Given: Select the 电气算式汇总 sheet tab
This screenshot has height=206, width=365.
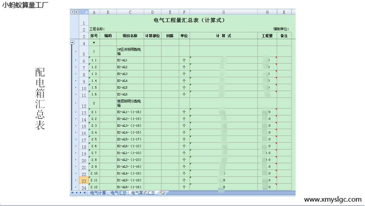Looking at the screenshot, I should point(143,193).
